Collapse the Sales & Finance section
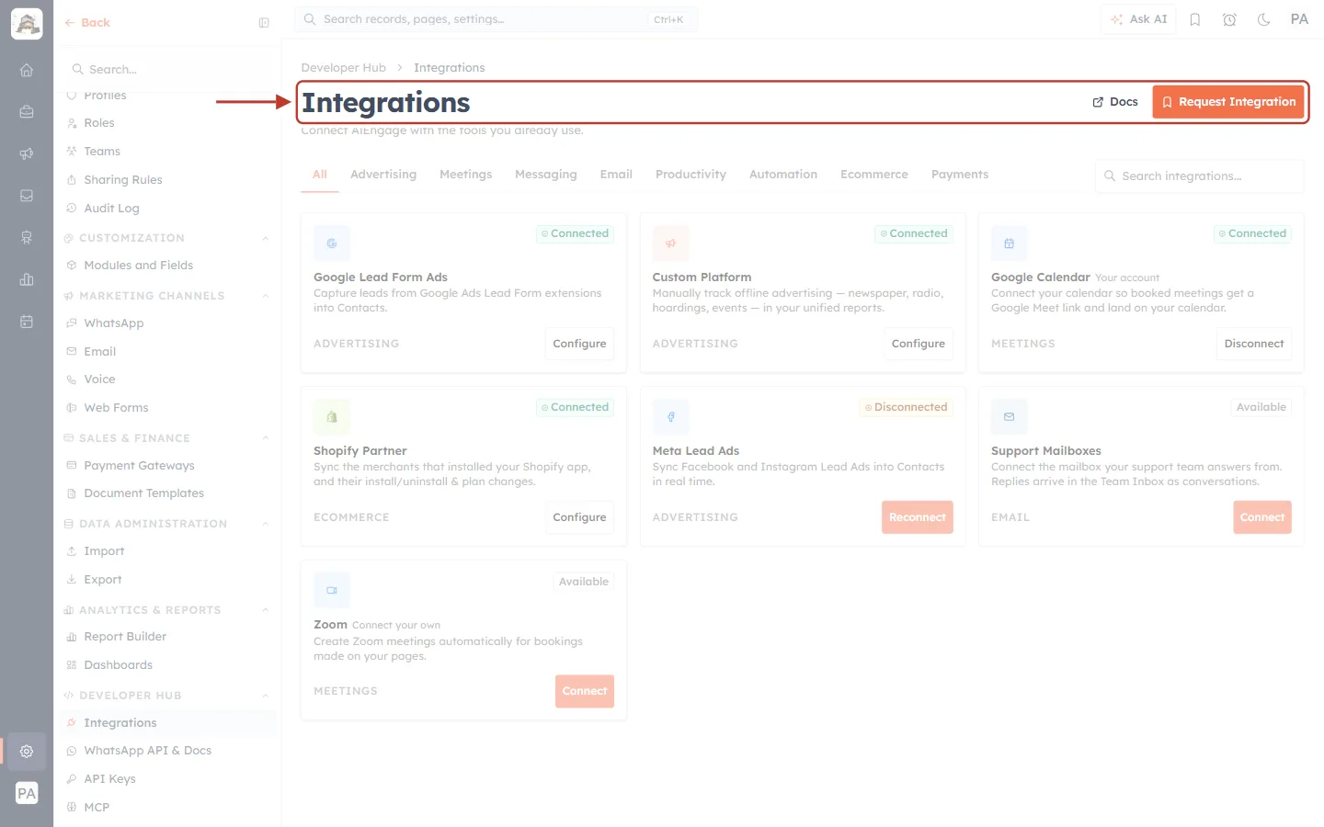Viewport: 1324px width, 827px height. [266, 438]
